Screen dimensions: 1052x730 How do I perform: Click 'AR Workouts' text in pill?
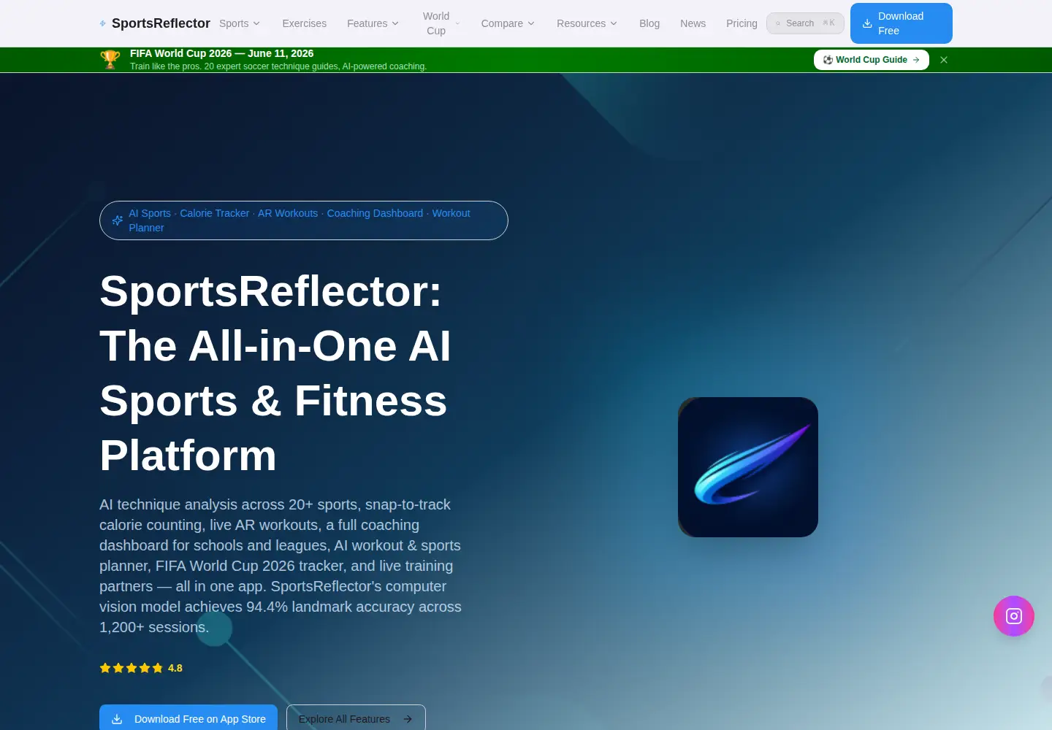click(x=288, y=213)
